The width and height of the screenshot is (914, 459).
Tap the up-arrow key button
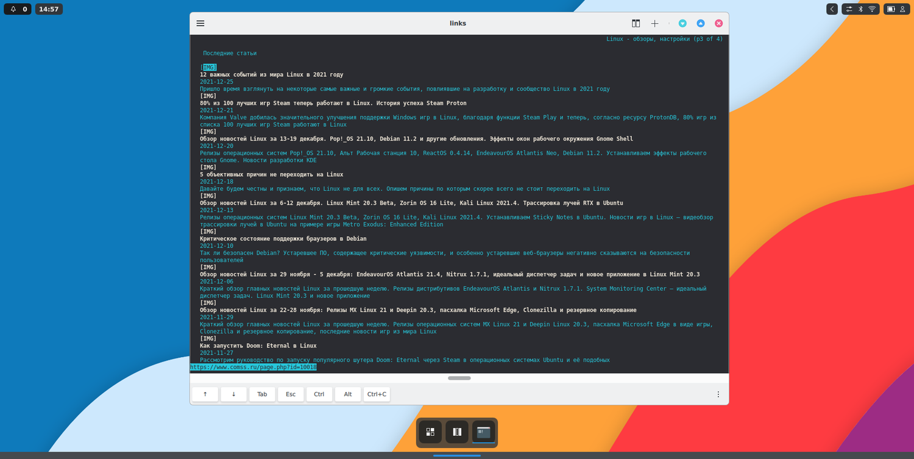click(205, 394)
